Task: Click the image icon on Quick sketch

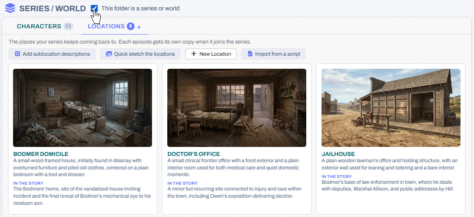Action: (x=109, y=54)
